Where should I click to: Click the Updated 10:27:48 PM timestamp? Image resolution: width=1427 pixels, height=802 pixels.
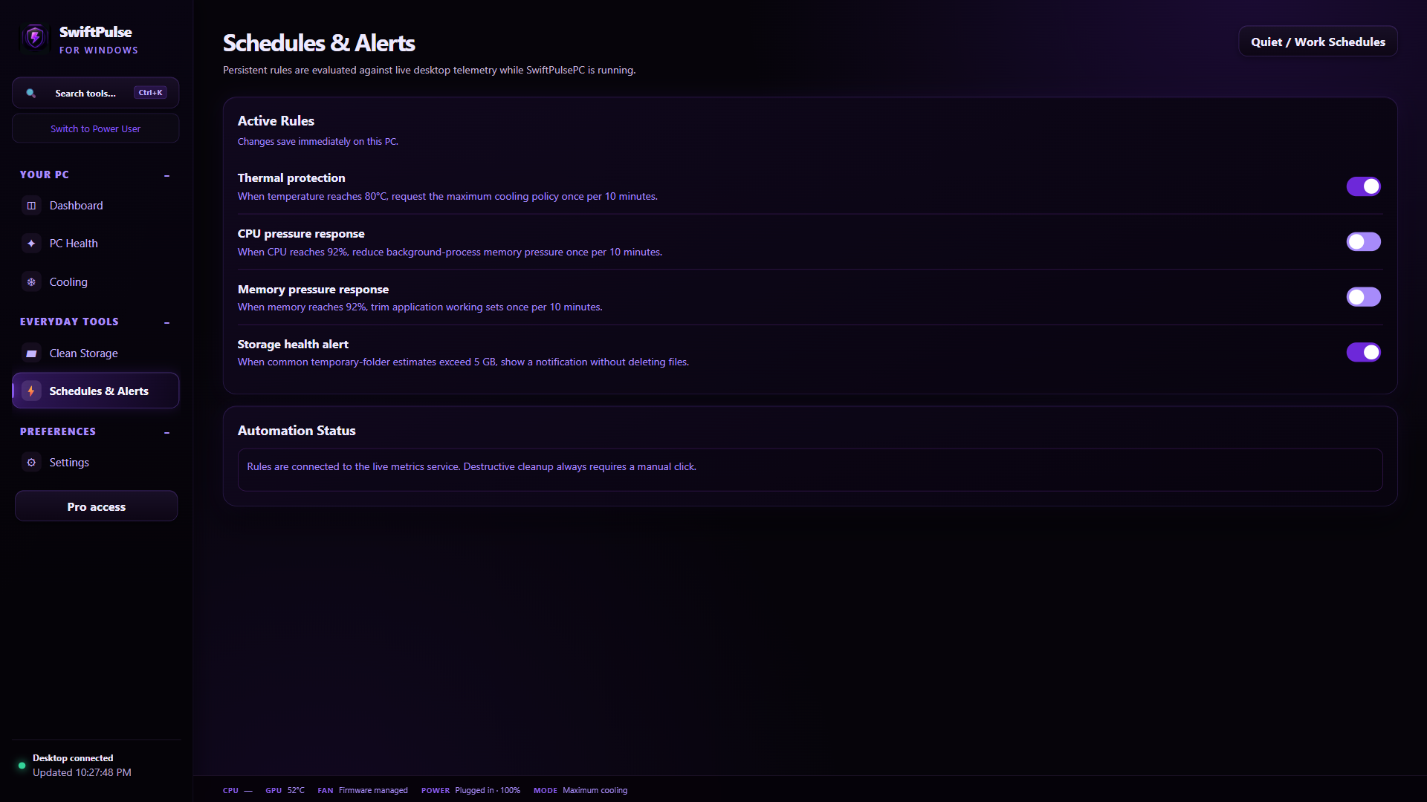(82, 772)
